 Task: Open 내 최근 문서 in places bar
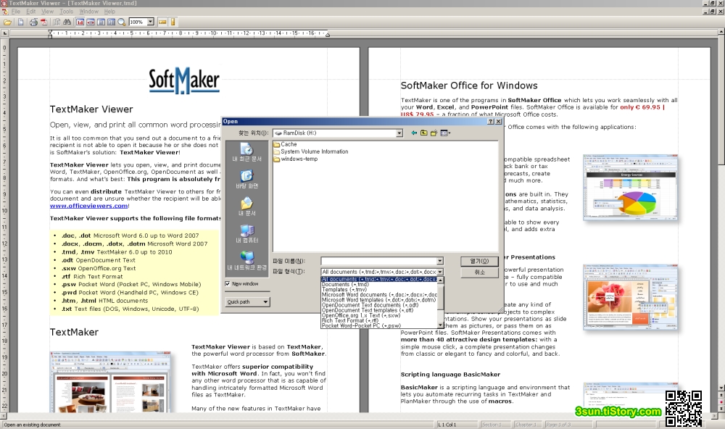(x=247, y=152)
